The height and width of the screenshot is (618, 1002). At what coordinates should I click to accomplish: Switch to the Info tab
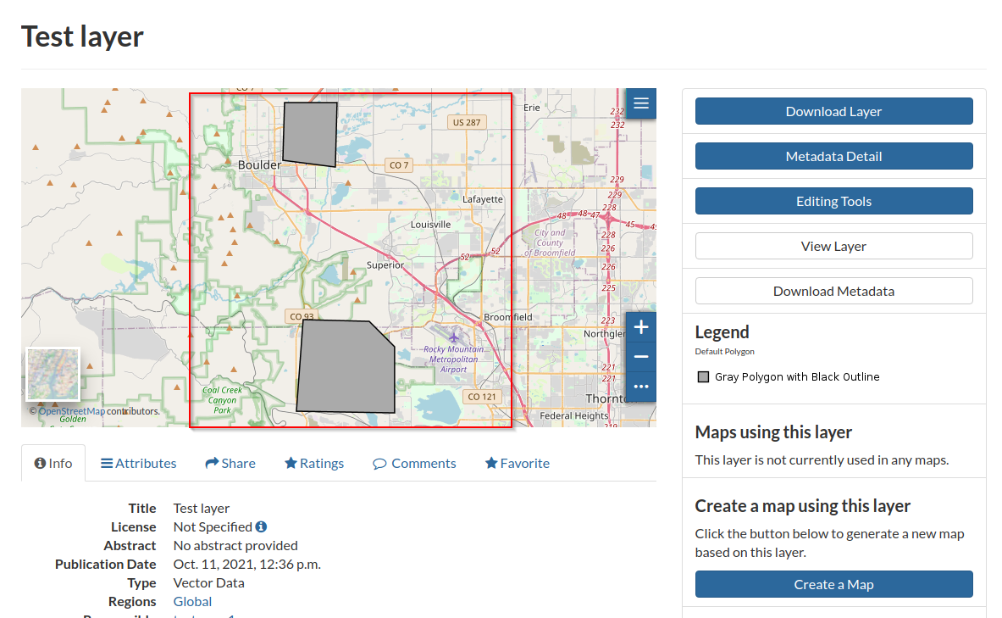tap(53, 463)
